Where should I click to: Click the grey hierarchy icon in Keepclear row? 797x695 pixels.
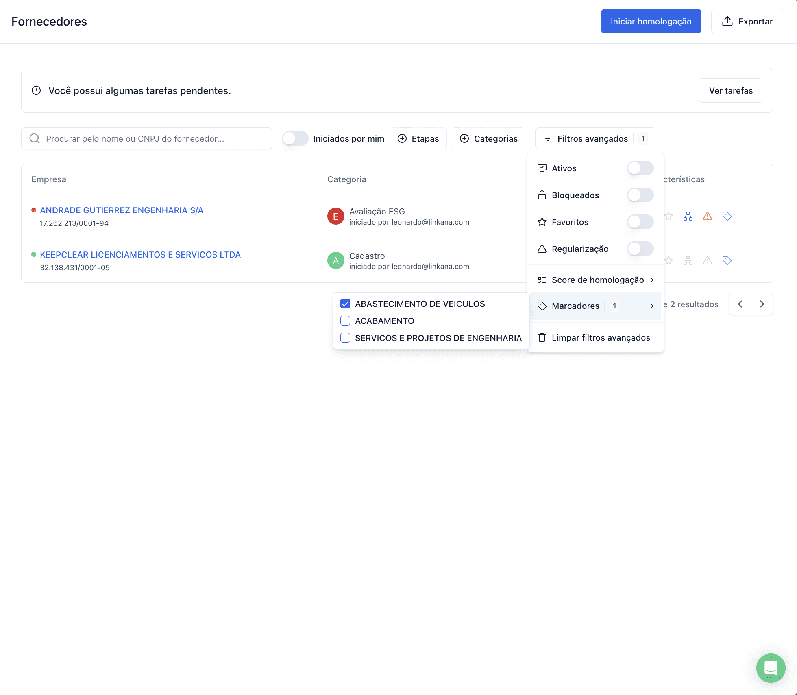688,260
